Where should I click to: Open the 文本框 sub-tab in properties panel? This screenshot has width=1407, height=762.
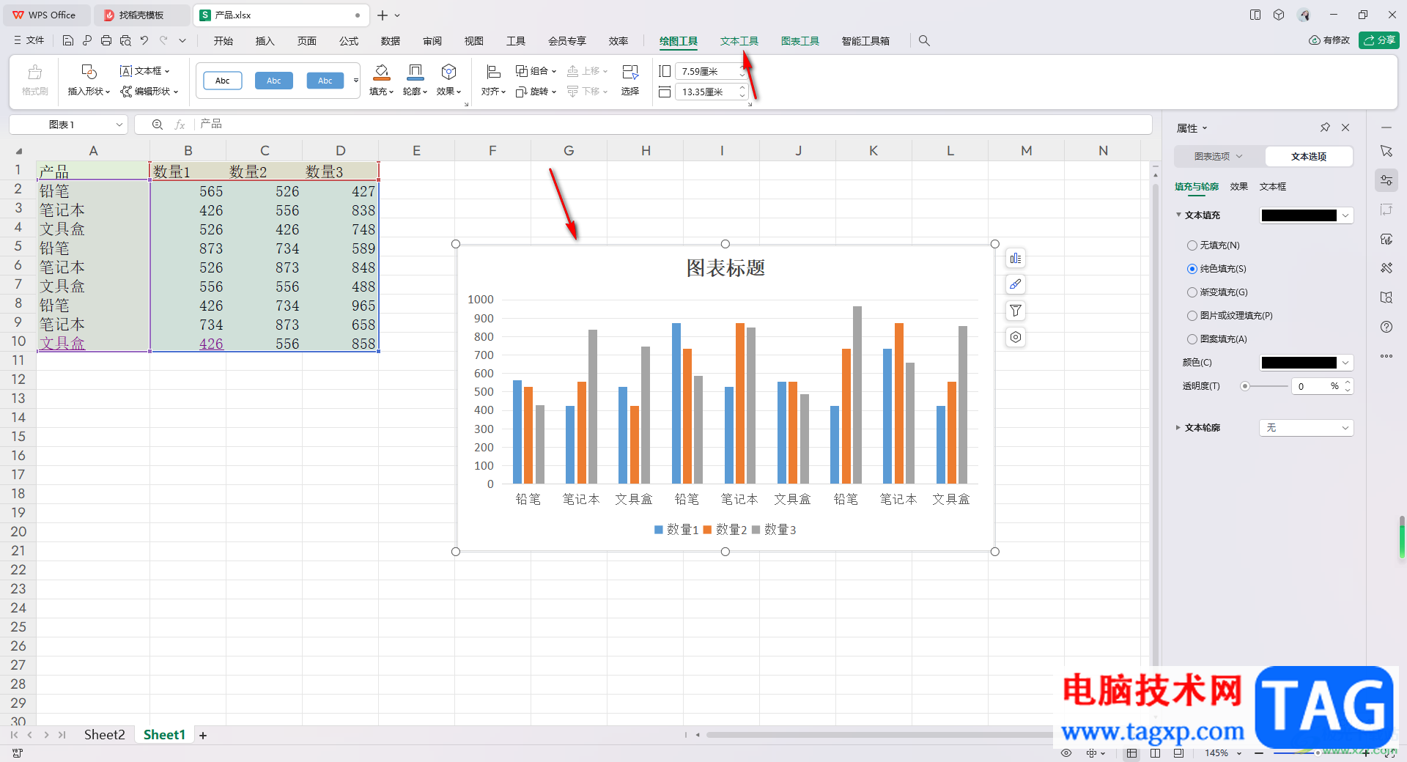click(x=1273, y=187)
